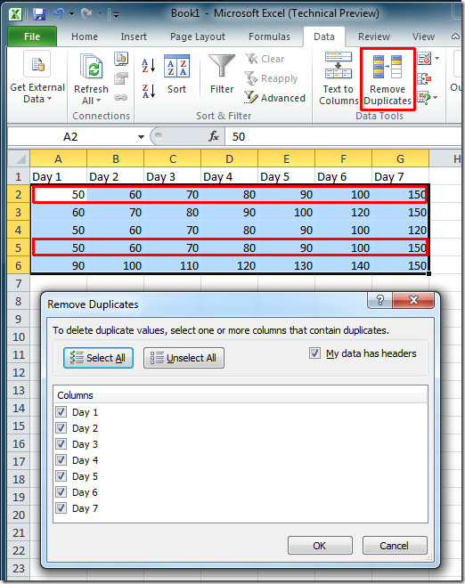Image resolution: width=465 pixels, height=584 pixels.
Task: Open the workbook Connections icon
Action: pyautogui.click(x=121, y=59)
